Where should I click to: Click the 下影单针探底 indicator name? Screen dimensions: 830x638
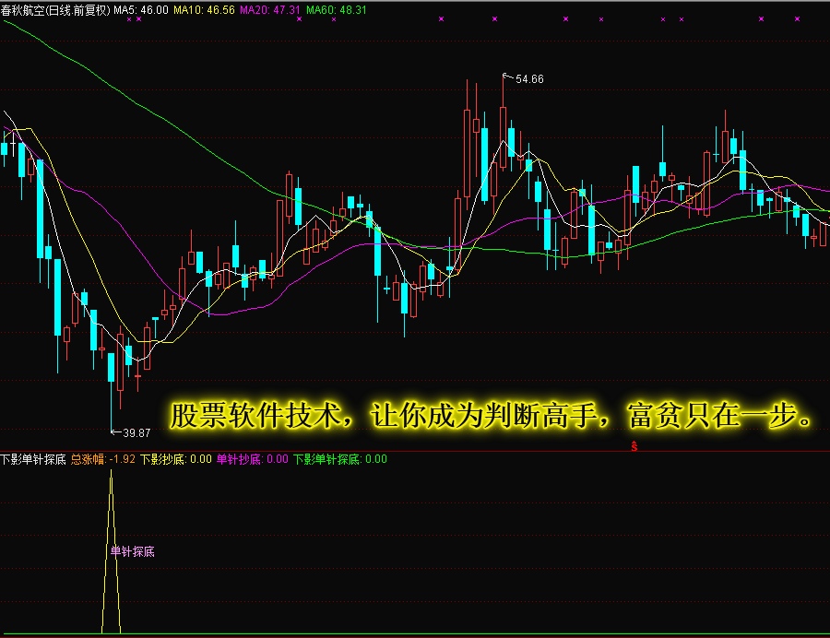pos(33,459)
